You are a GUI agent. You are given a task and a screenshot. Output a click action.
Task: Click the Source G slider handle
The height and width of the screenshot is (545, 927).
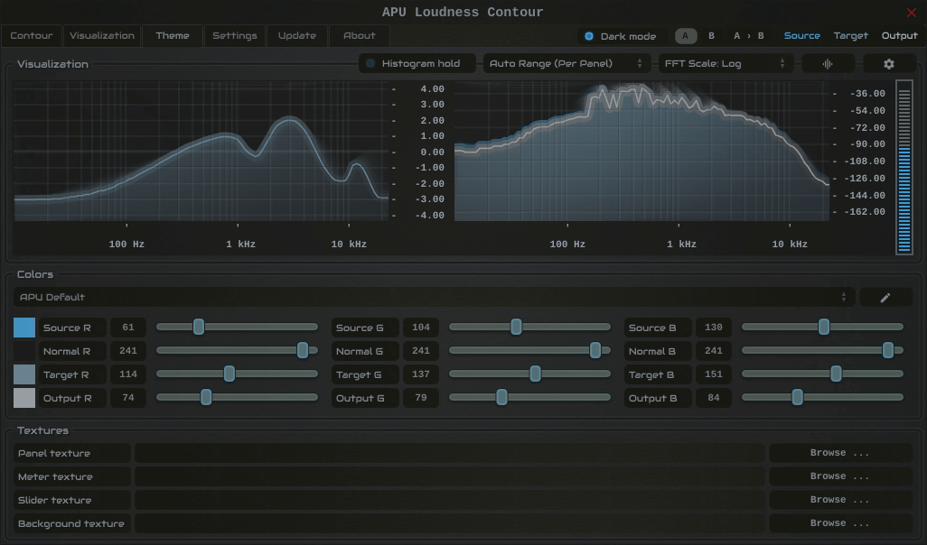[516, 328]
